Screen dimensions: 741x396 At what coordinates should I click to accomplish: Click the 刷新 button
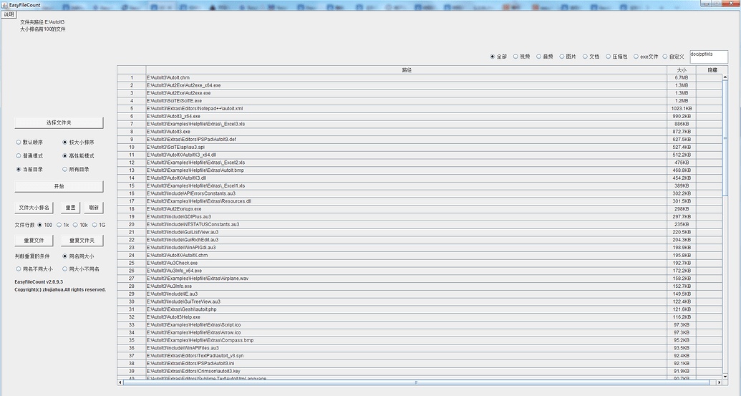point(94,208)
